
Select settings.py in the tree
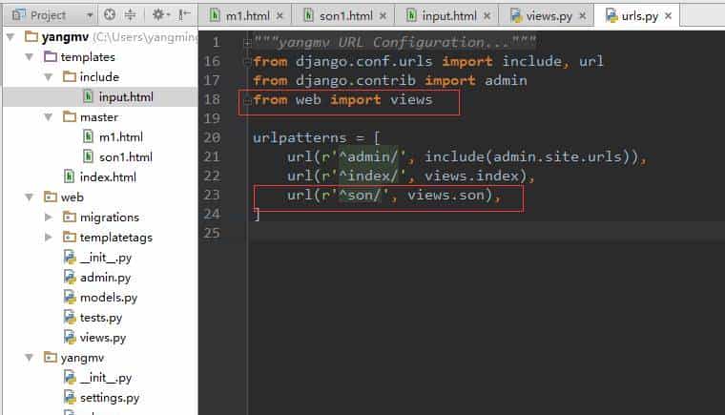pyautogui.click(x=110, y=398)
